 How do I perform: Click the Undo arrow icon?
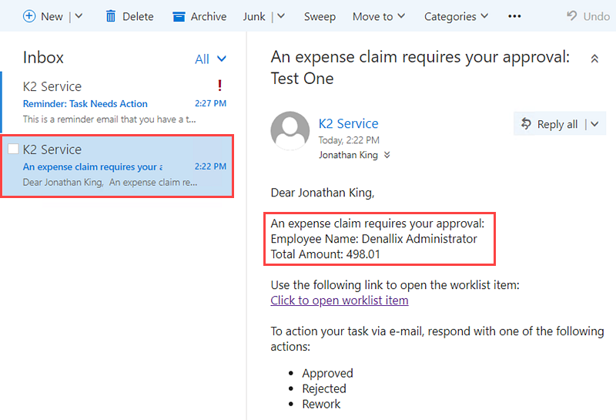tap(572, 15)
